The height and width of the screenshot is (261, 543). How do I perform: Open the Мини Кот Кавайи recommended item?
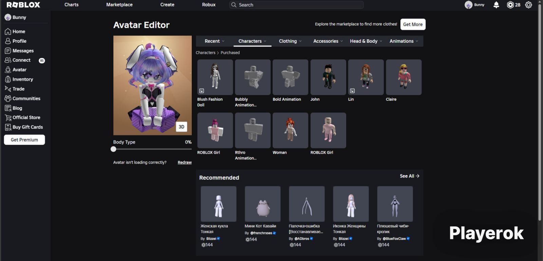[x=263, y=204]
